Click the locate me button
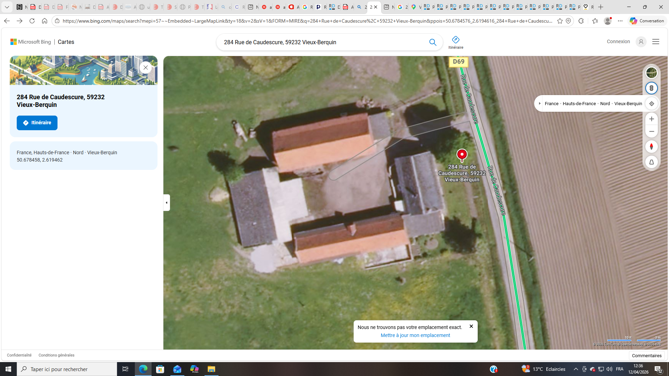The height and width of the screenshot is (376, 669). click(x=651, y=103)
